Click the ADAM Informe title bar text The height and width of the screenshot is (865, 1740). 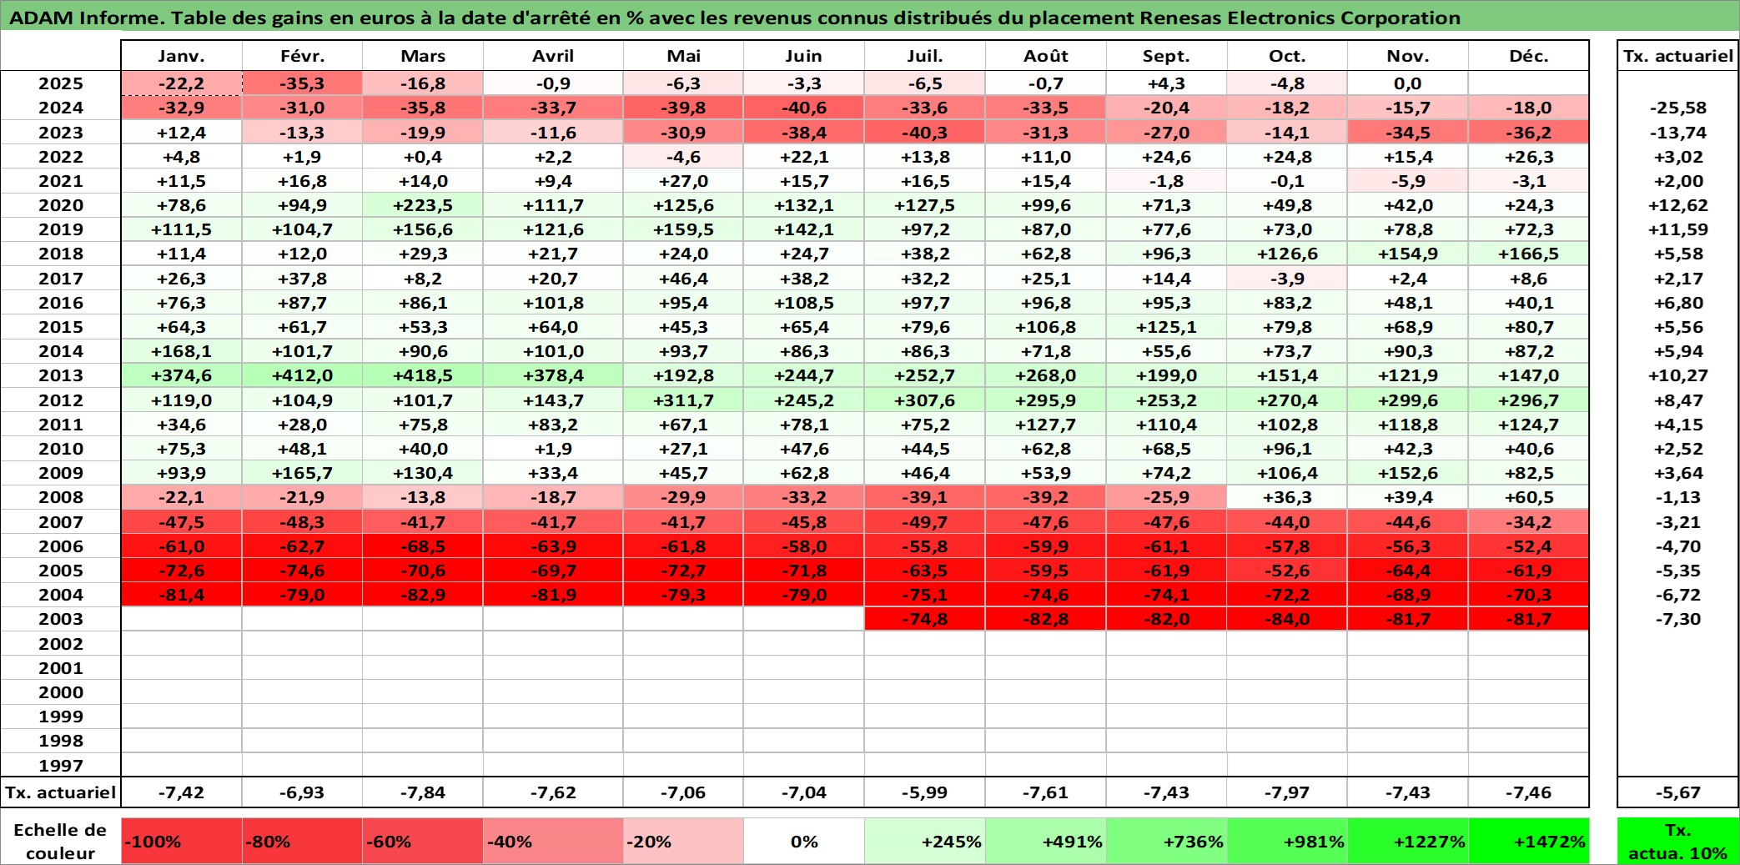coord(735,18)
